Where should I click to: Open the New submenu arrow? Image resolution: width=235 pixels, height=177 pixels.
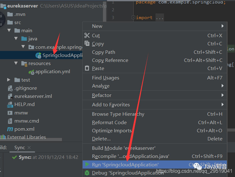click(222, 26)
